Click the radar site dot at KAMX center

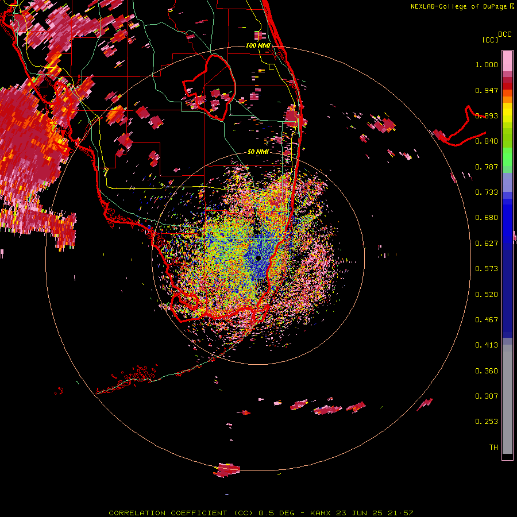tap(258, 258)
